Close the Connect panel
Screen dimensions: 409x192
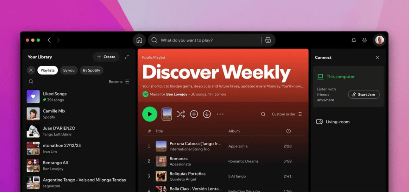377,57
